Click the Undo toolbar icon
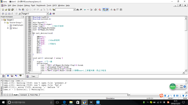 point(27,10)
